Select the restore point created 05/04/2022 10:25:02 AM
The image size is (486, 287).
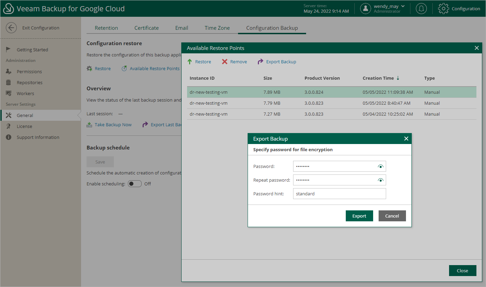332,114
